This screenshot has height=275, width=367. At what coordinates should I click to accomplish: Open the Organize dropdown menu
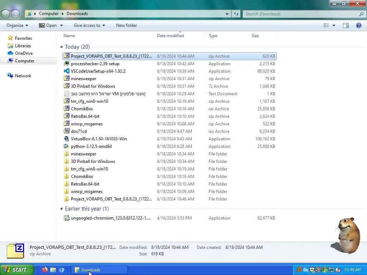pyautogui.click(x=17, y=25)
